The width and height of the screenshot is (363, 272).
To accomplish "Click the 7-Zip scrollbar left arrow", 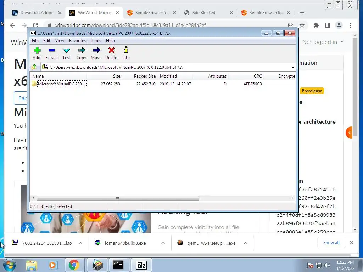I will pyautogui.click(x=33, y=198).
